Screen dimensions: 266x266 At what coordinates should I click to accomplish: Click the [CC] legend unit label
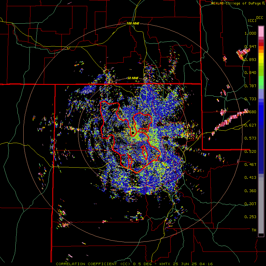pos(252,20)
